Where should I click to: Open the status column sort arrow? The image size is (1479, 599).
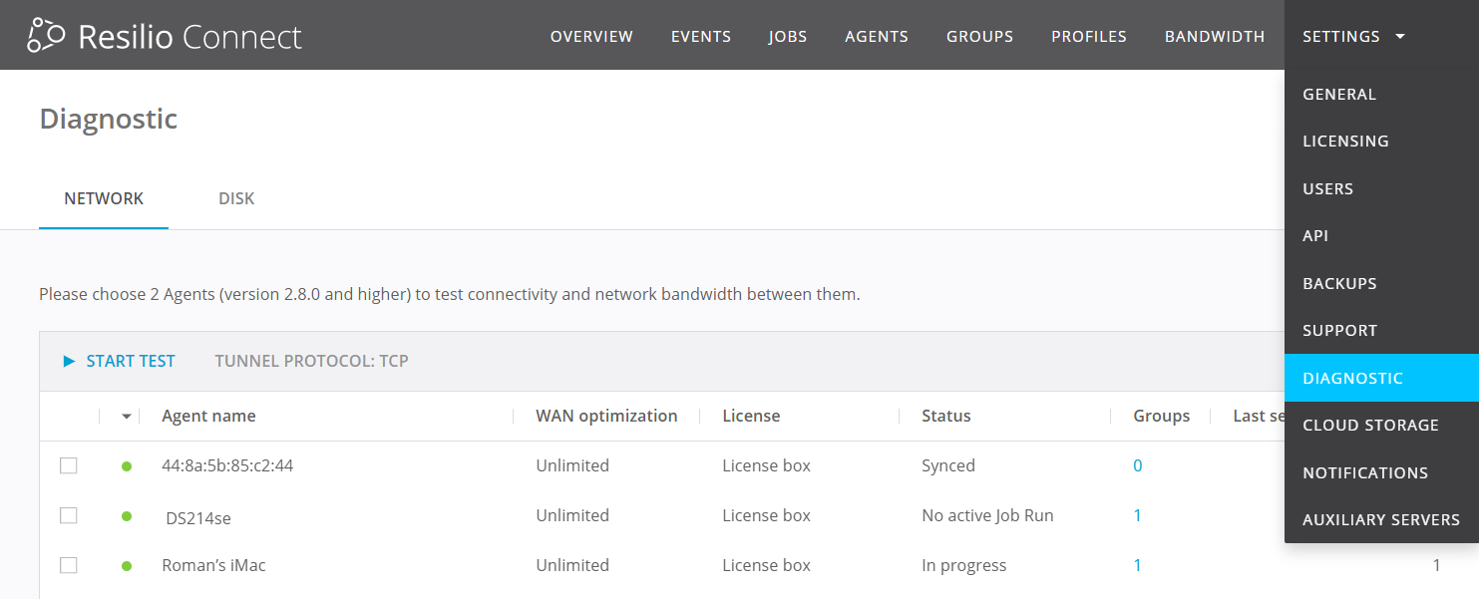click(x=126, y=417)
